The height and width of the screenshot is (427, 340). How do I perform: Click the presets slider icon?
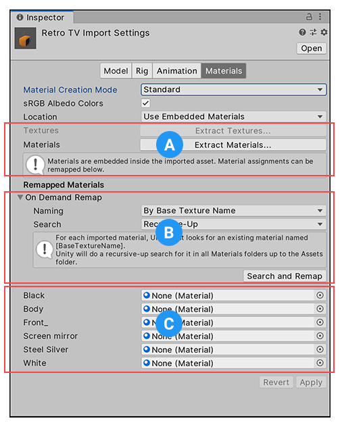(314, 32)
